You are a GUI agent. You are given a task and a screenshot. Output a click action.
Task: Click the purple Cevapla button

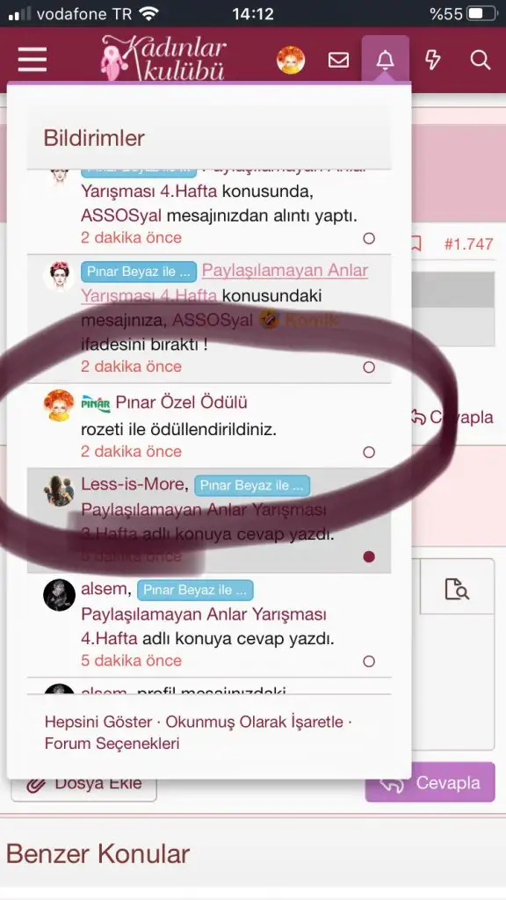click(x=430, y=782)
